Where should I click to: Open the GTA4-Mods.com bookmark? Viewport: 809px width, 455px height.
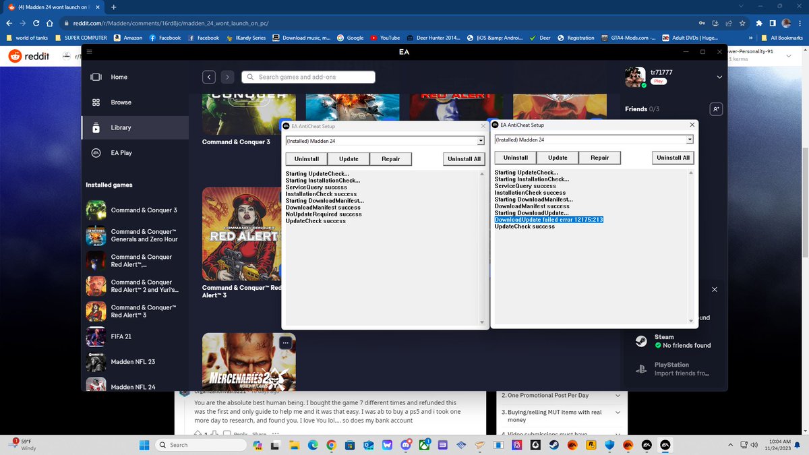point(628,38)
